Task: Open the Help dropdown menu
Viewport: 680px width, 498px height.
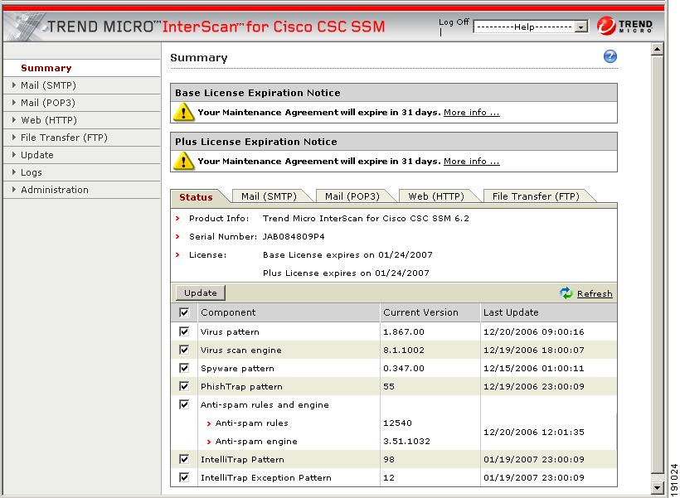Action: coord(531,27)
